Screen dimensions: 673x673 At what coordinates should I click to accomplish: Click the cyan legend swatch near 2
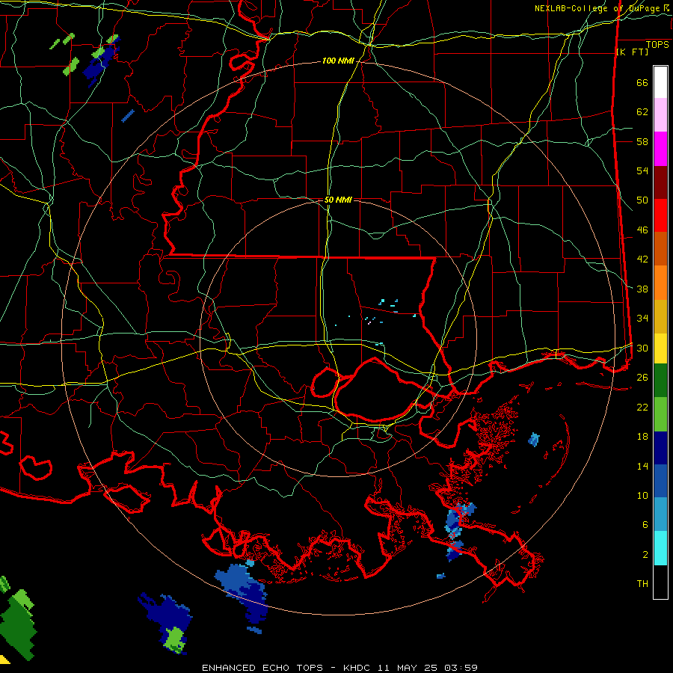[660, 548]
